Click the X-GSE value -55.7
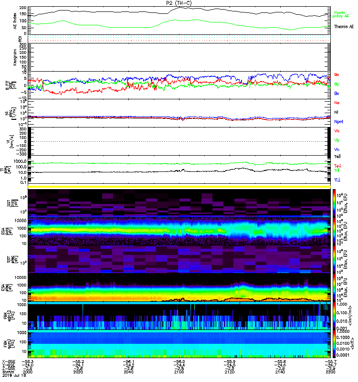 (330, 361)
